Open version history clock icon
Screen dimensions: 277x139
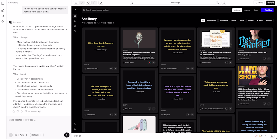click(x=3, y=16)
